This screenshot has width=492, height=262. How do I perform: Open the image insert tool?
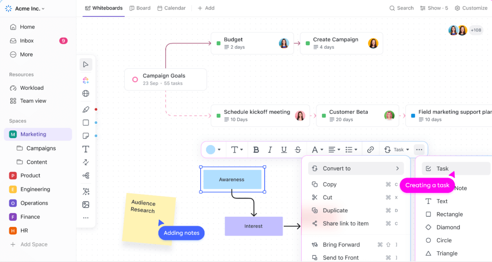coord(86,205)
